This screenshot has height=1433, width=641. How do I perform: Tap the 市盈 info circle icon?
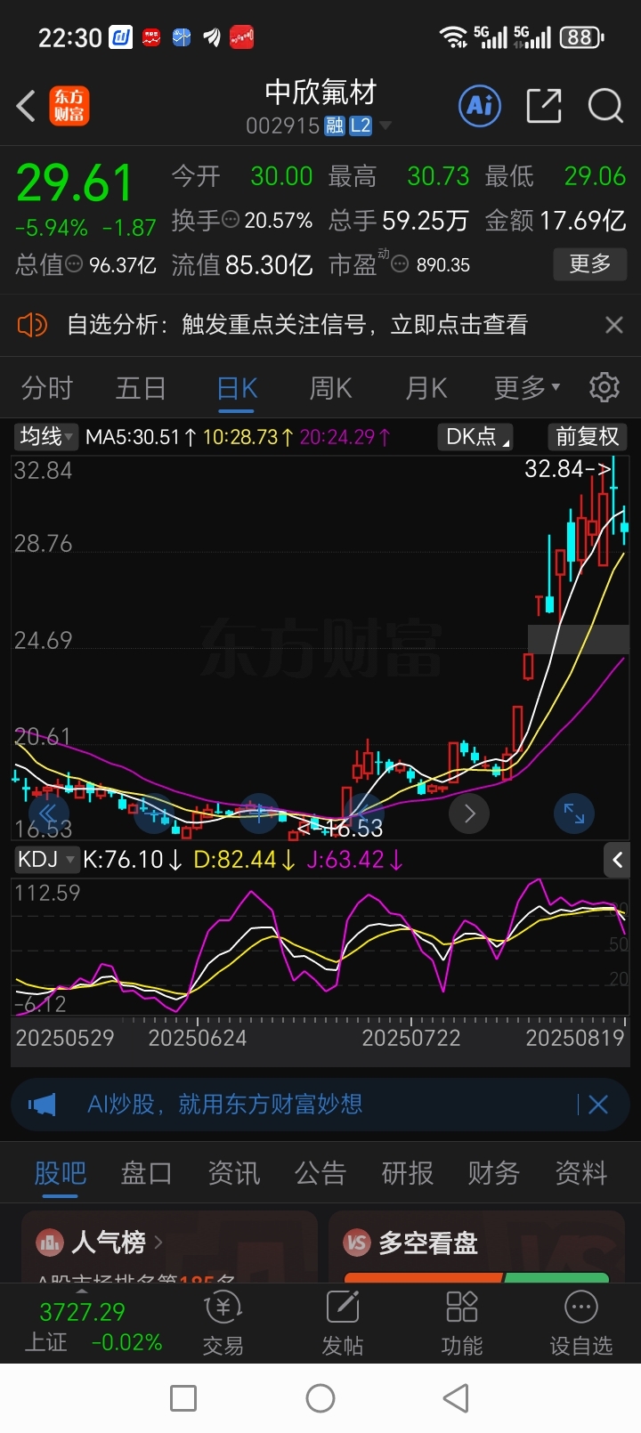coord(401,264)
